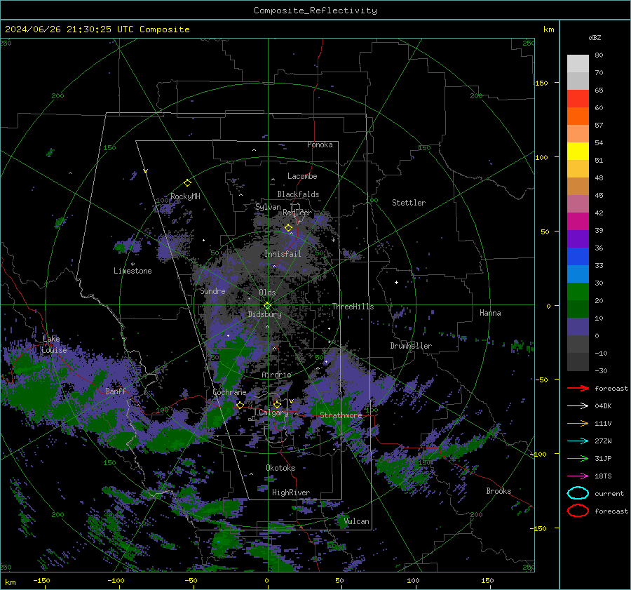
Task: Click the red legend swatch below 65
Action: click(x=578, y=99)
